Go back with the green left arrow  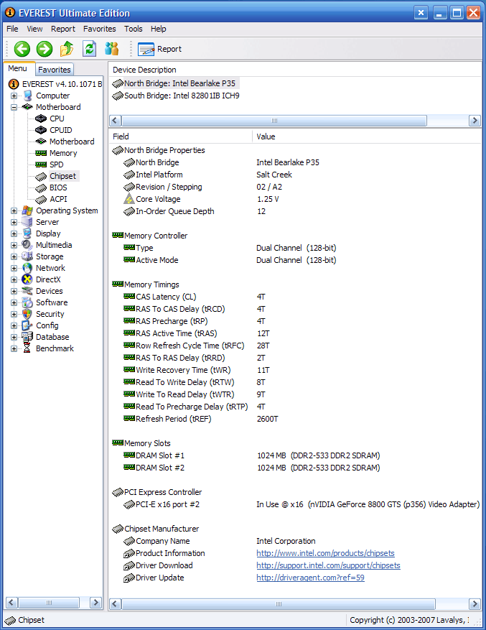pyautogui.click(x=22, y=49)
